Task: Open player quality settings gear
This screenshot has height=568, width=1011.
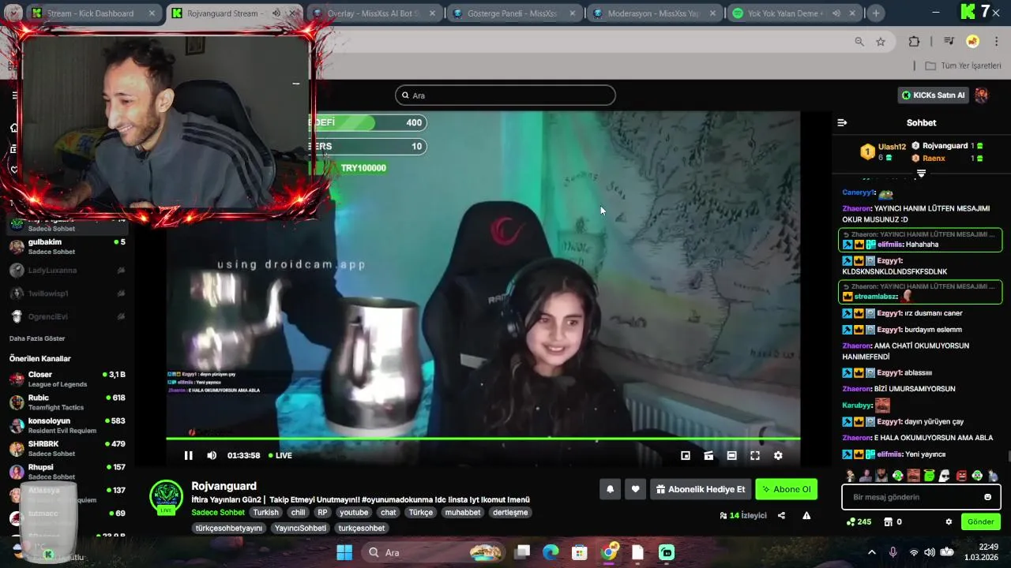Action: click(778, 455)
